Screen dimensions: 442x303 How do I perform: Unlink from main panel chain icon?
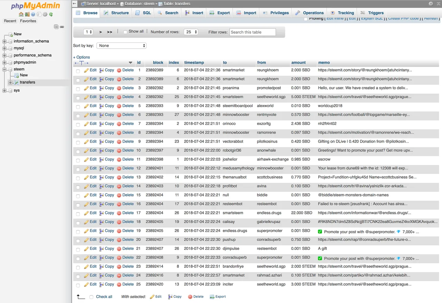[x=62, y=27]
